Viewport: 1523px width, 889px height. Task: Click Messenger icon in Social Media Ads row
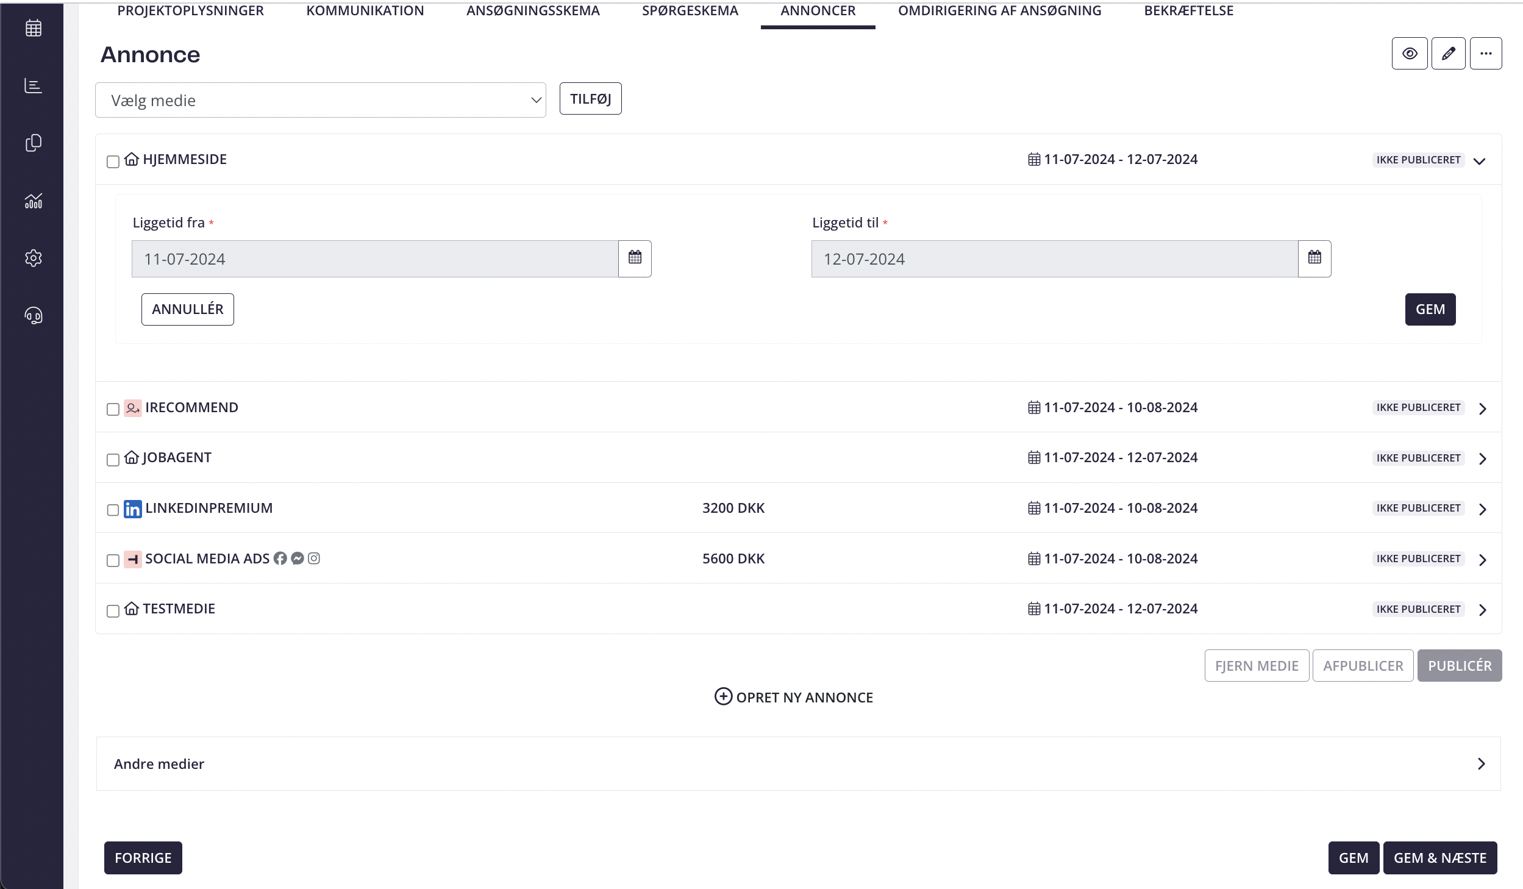pyautogui.click(x=298, y=559)
